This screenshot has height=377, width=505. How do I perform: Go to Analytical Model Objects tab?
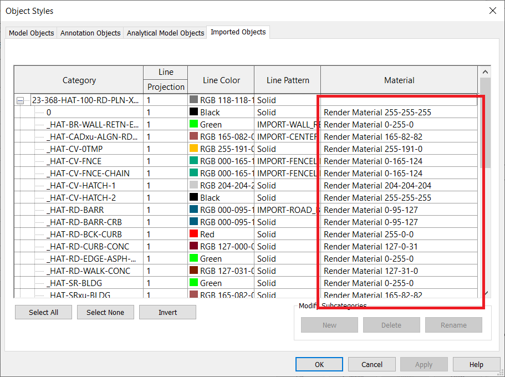165,33
